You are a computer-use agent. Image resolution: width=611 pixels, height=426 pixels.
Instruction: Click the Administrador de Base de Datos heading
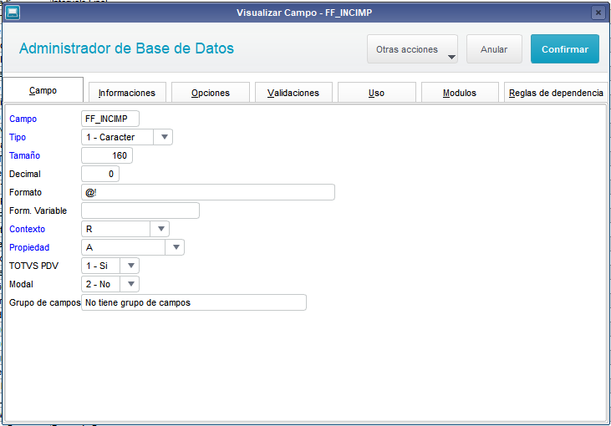pyautogui.click(x=127, y=48)
